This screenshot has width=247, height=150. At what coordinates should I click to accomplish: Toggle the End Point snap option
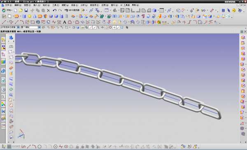(x=91, y=28)
